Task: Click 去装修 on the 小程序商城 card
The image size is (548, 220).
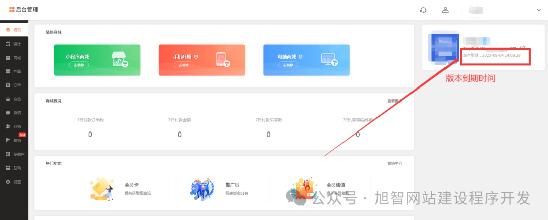Action: click(79, 65)
